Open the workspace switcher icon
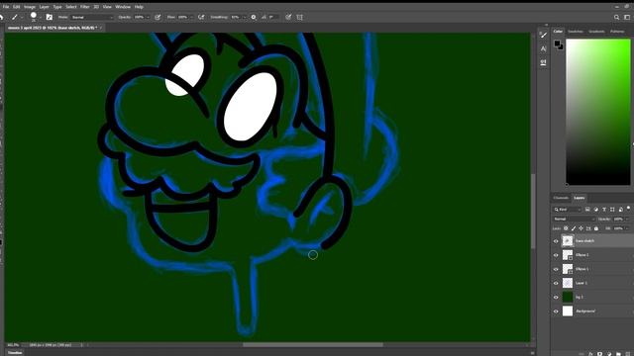634x356 pixels. click(x=627, y=18)
